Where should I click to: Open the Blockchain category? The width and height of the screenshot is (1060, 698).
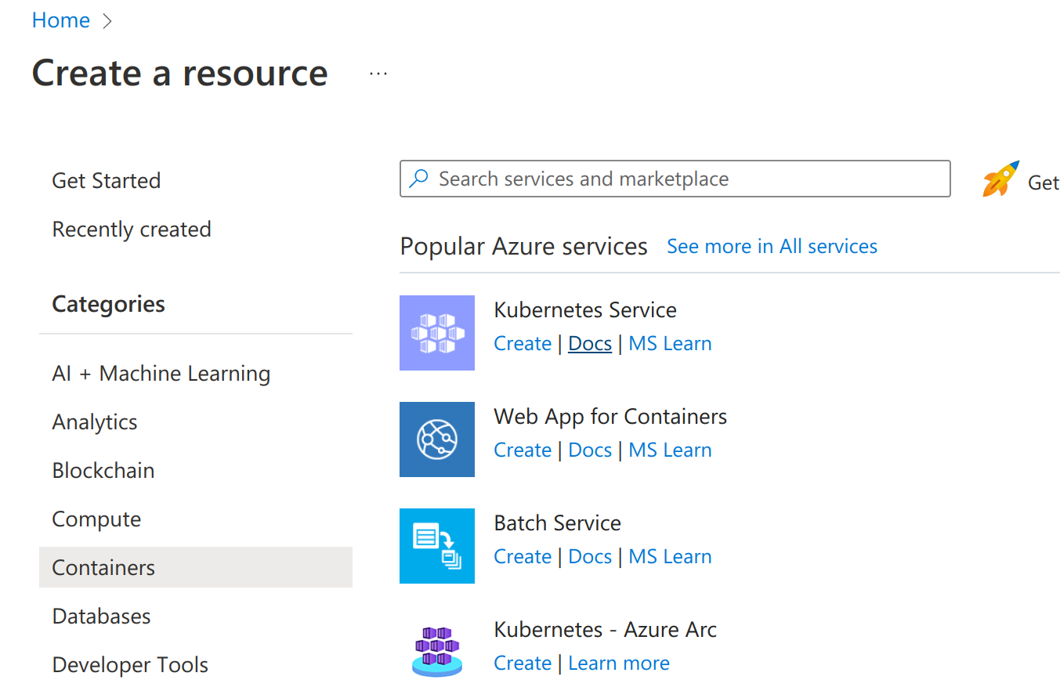(x=103, y=471)
